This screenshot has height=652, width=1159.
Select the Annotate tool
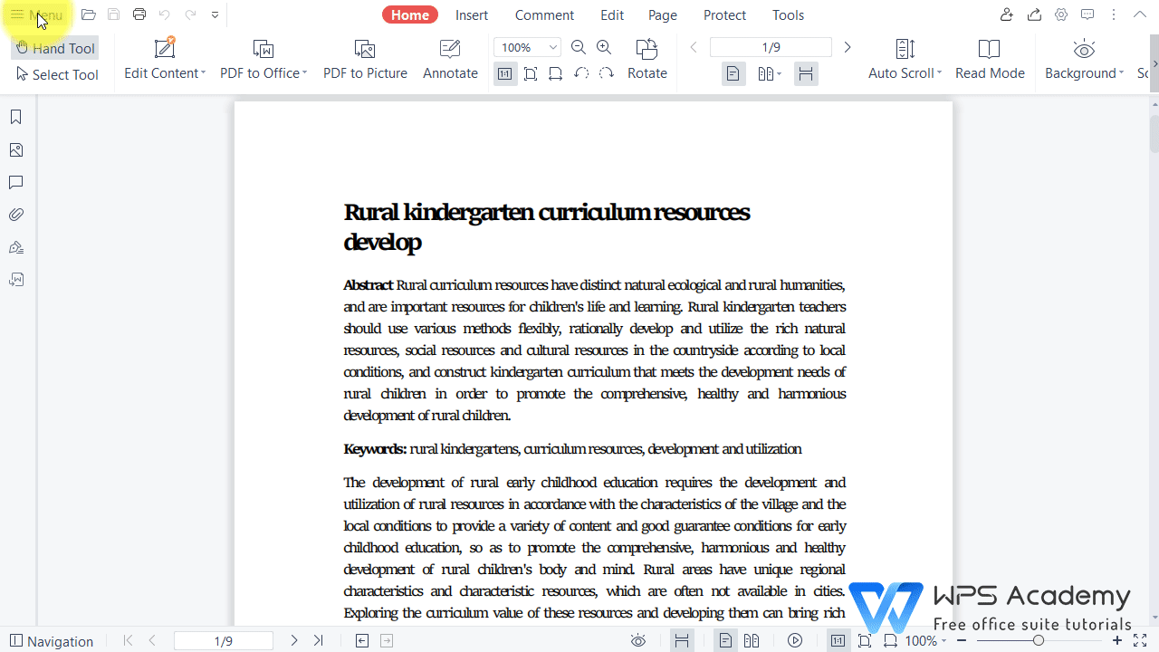449,60
